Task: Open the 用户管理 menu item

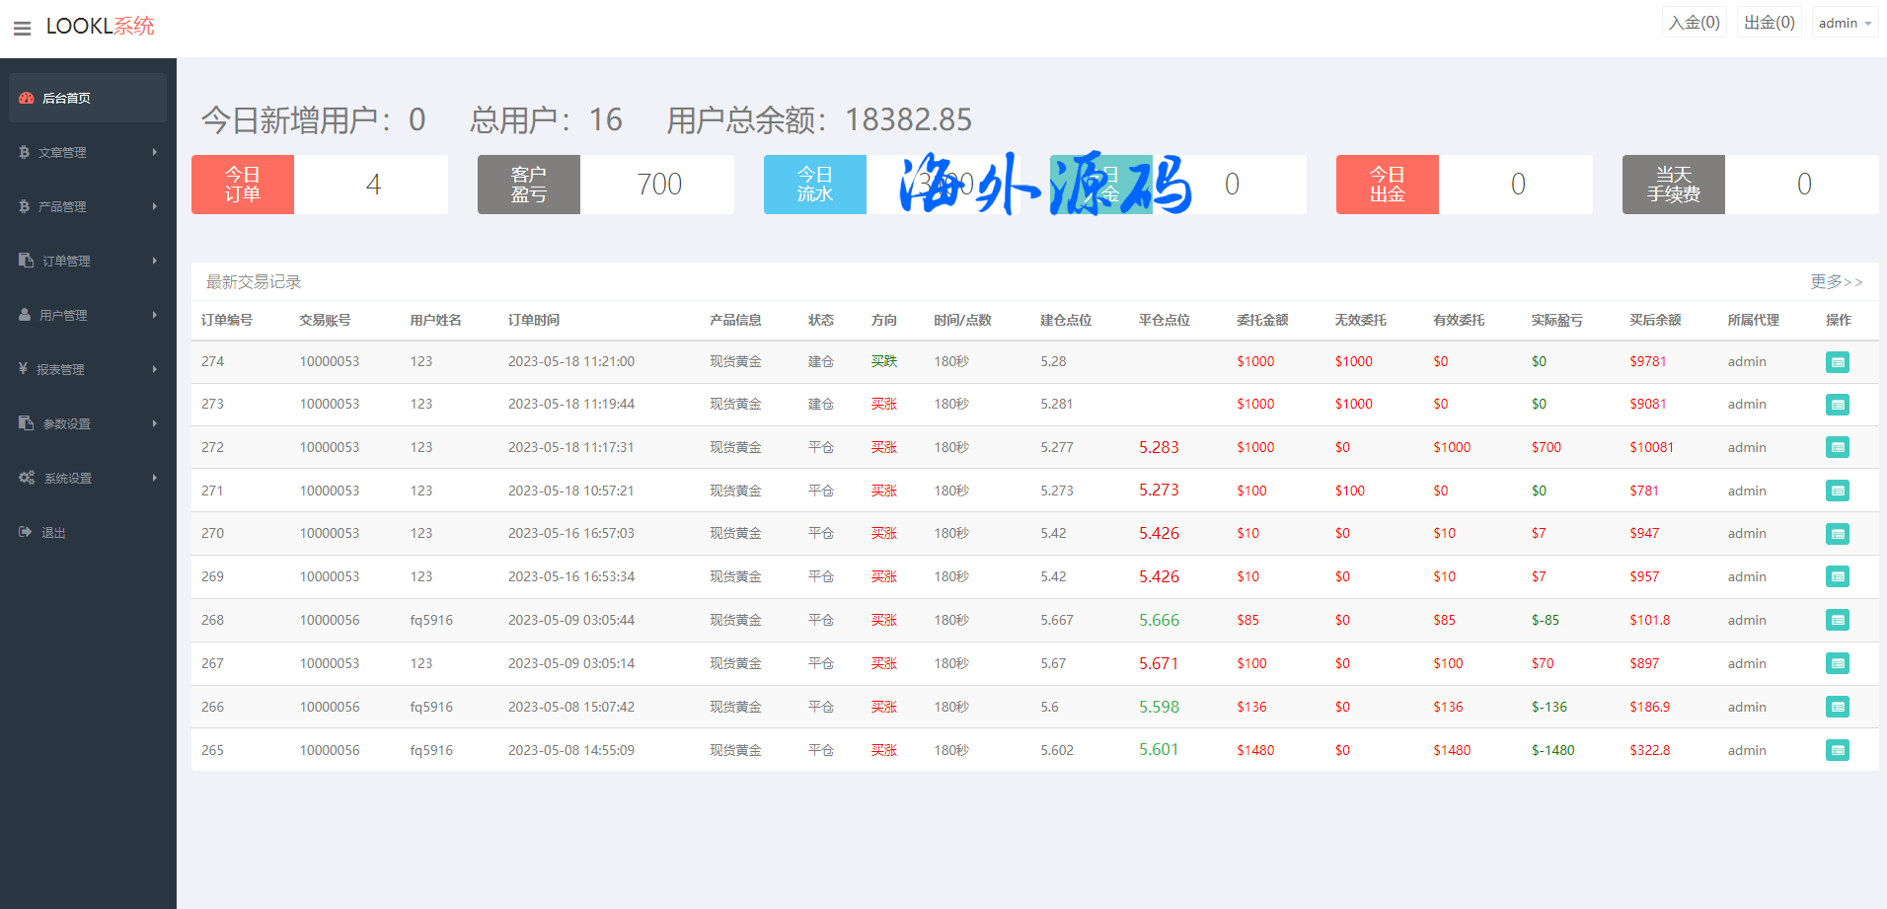Action: [x=87, y=315]
